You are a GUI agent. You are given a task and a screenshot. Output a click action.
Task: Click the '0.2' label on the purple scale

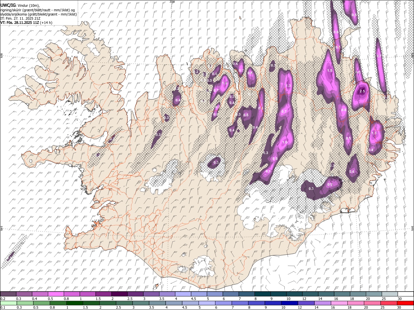[3, 299]
